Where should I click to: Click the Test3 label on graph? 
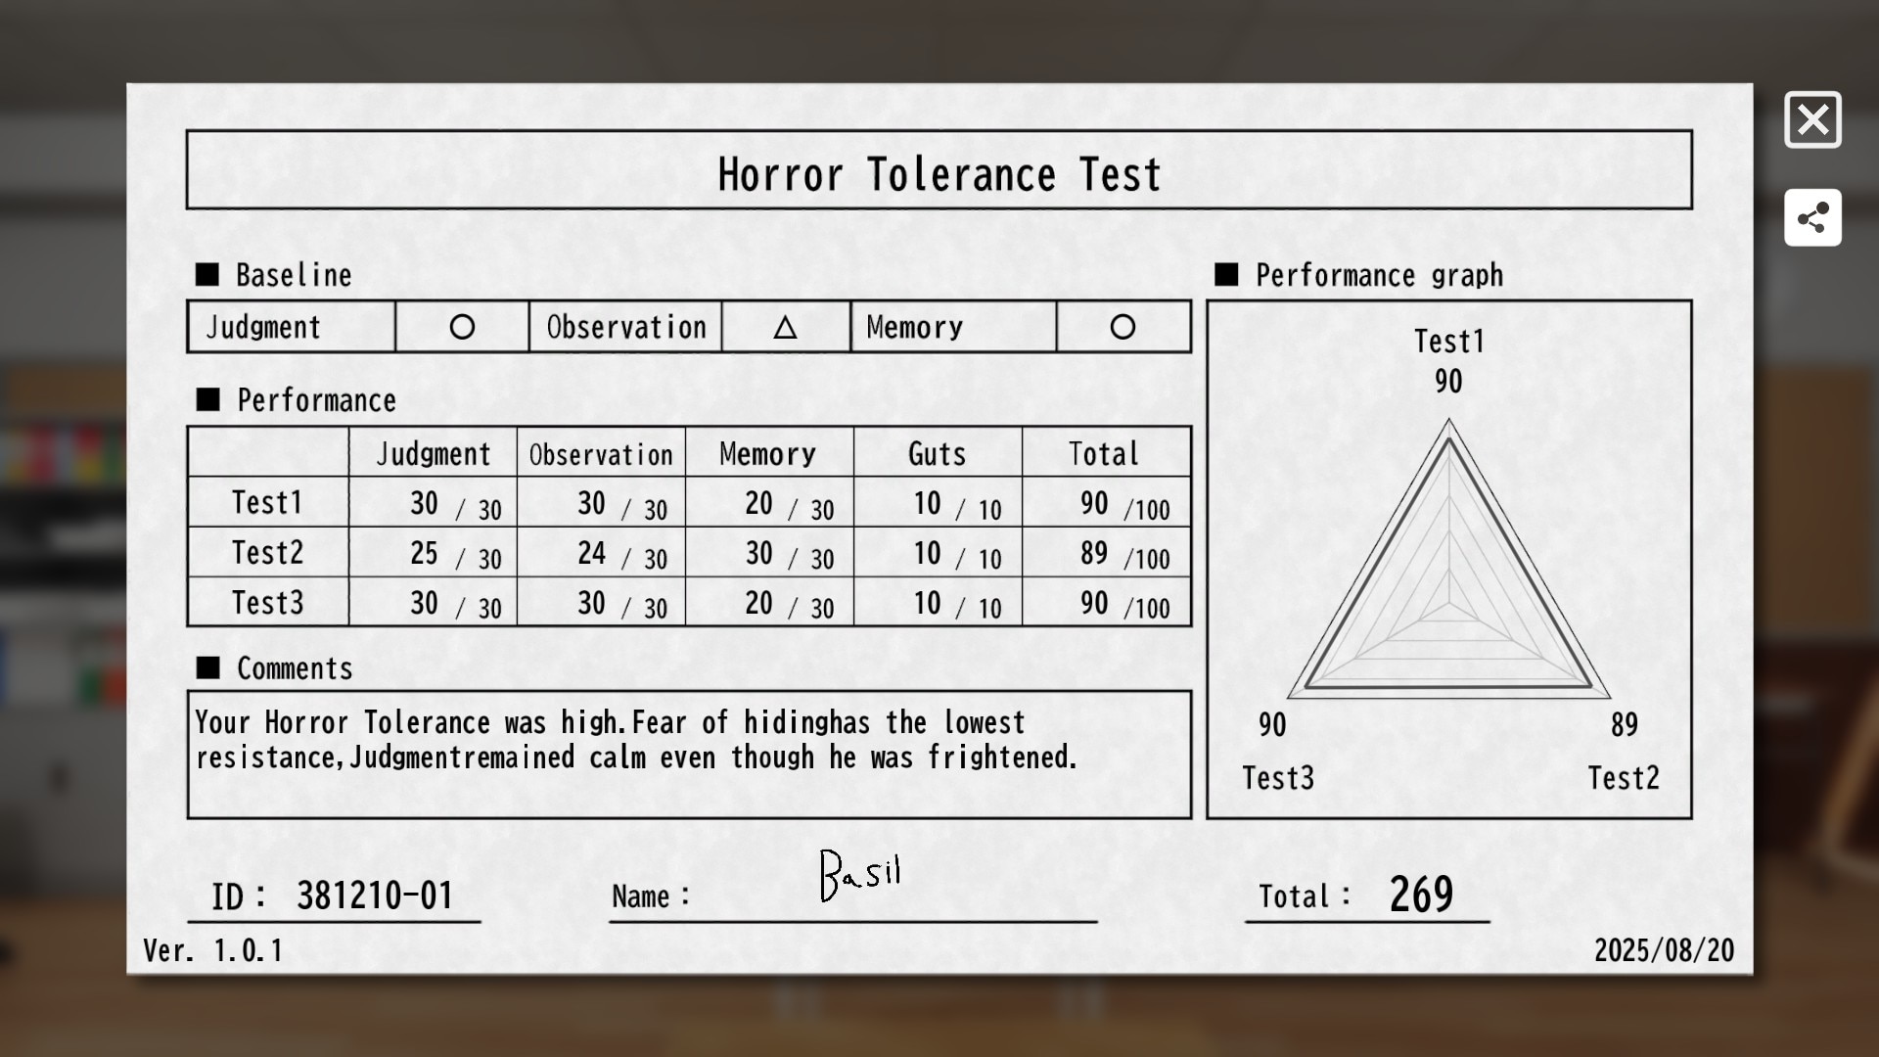point(1278,778)
